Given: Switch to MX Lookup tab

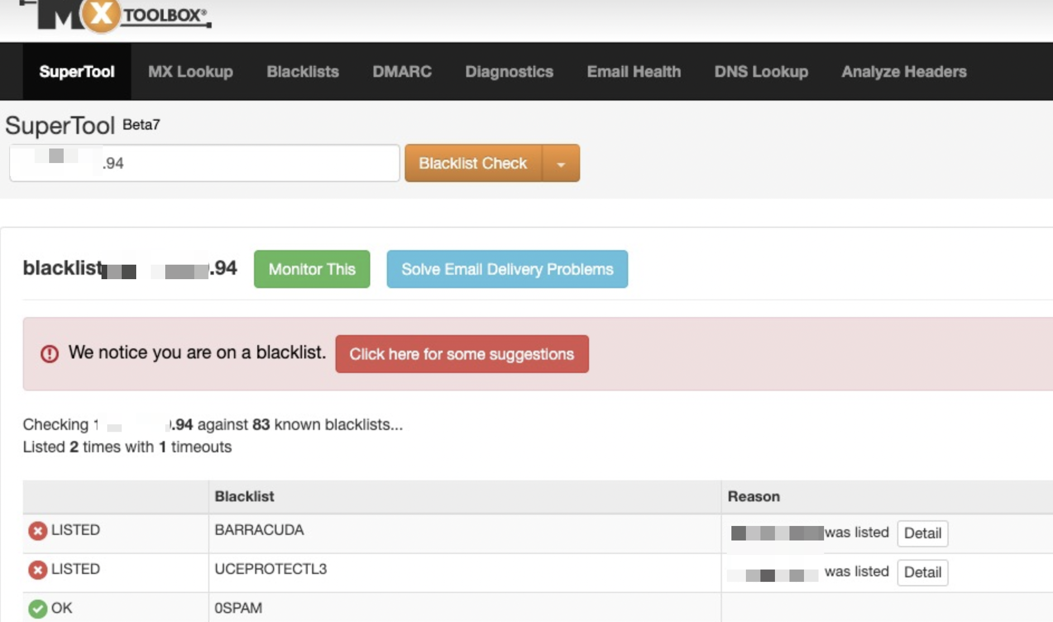Looking at the screenshot, I should [190, 71].
